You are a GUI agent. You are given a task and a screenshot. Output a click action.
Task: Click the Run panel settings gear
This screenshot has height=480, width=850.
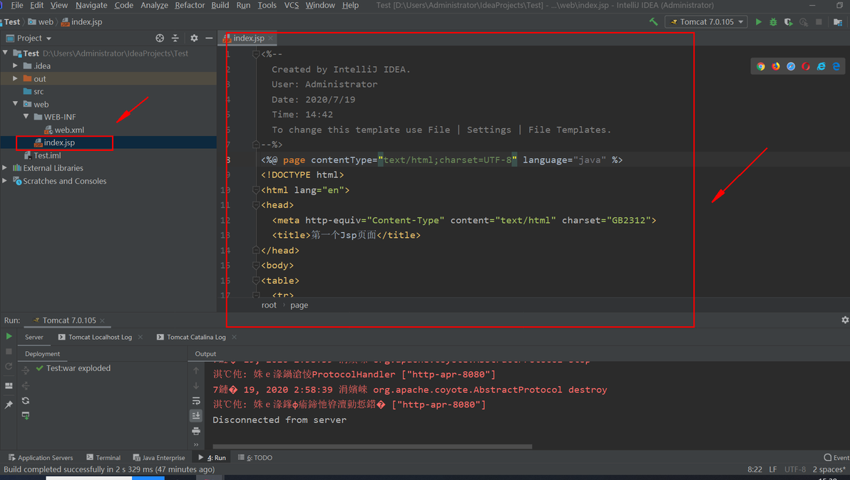[844, 320]
